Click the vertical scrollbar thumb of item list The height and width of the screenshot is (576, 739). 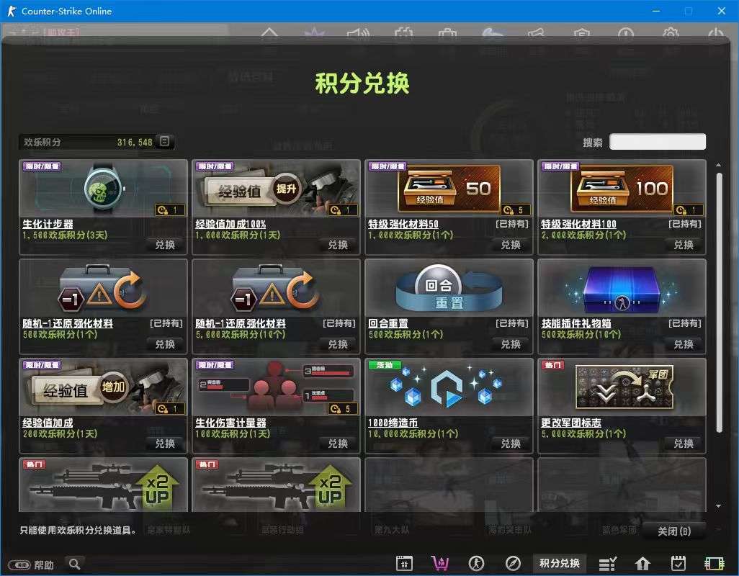point(720,302)
